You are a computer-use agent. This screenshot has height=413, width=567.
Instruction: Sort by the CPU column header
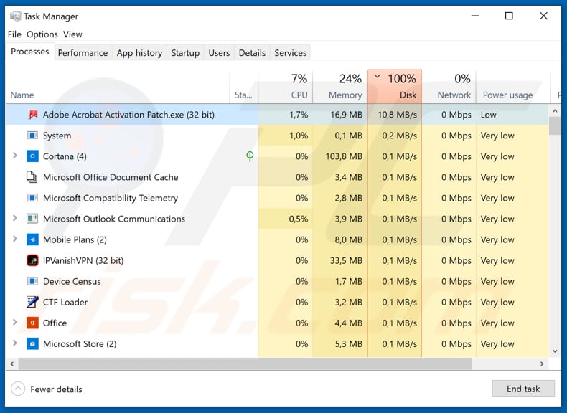coord(286,86)
